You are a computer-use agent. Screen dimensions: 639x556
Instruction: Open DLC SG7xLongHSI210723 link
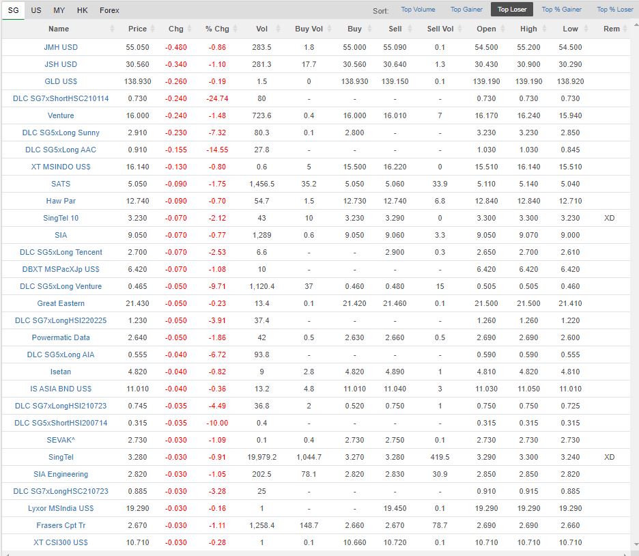[x=61, y=407]
